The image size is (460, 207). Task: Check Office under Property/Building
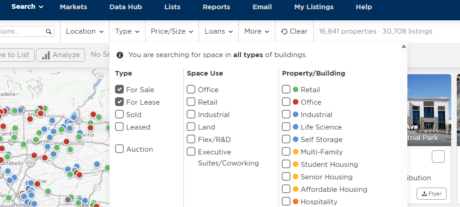click(286, 102)
